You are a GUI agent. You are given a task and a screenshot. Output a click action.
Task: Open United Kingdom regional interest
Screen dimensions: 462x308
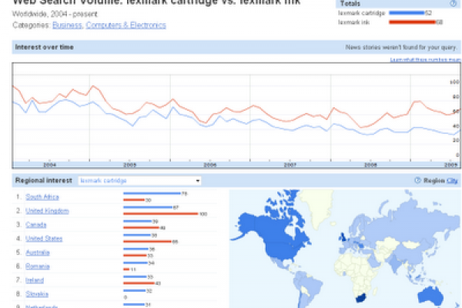46,210
